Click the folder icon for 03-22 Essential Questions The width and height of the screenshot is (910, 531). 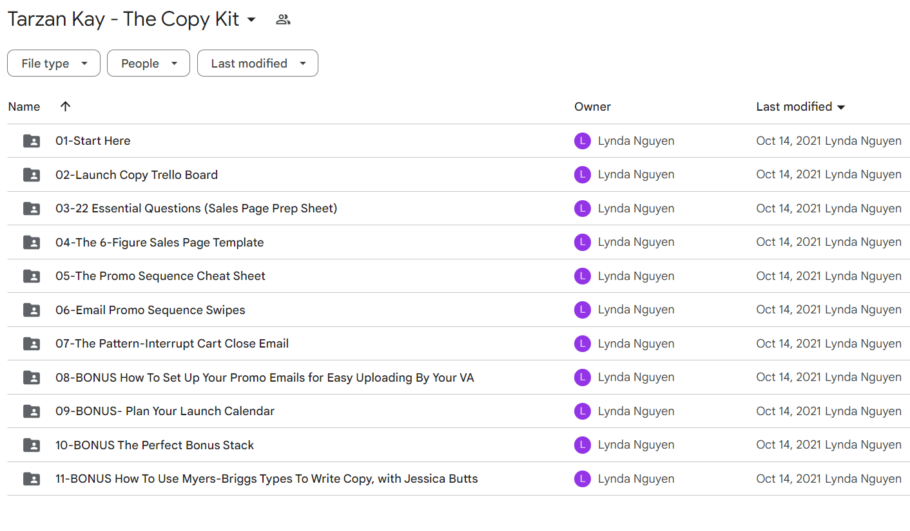pos(32,209)
